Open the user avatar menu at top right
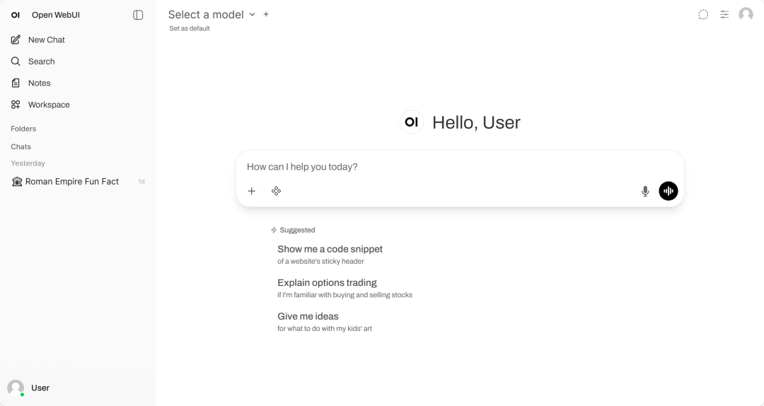The image size is (764, 406). pos(746,15)
